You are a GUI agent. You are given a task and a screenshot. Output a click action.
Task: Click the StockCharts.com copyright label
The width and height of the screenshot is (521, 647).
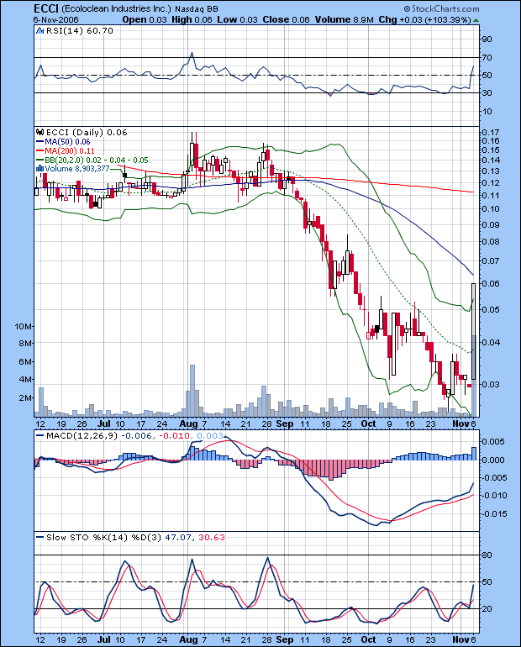[441, 8]
